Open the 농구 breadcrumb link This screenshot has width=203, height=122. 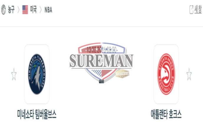(x=11, y=9)
